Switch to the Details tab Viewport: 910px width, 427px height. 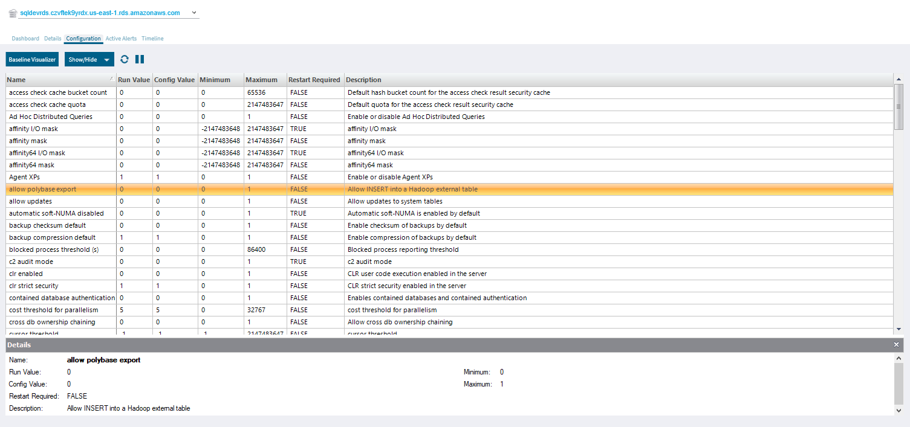(53, 39)
